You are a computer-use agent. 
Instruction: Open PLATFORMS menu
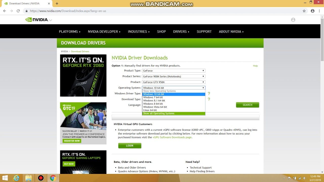point(70,32)
